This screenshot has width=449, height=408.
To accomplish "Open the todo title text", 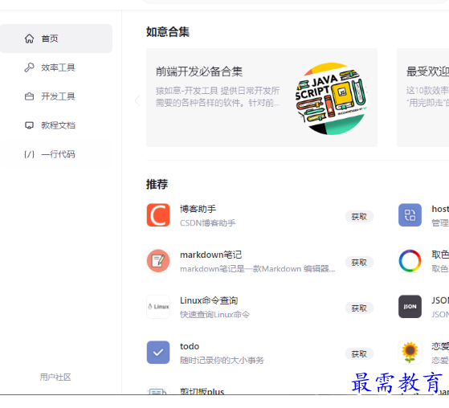I will click(x=190, y=346).
